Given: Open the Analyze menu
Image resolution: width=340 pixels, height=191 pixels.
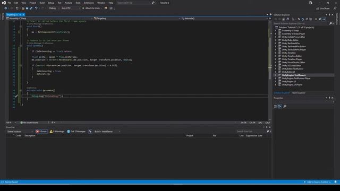Looking at the screenshot, I should [69, 3].
